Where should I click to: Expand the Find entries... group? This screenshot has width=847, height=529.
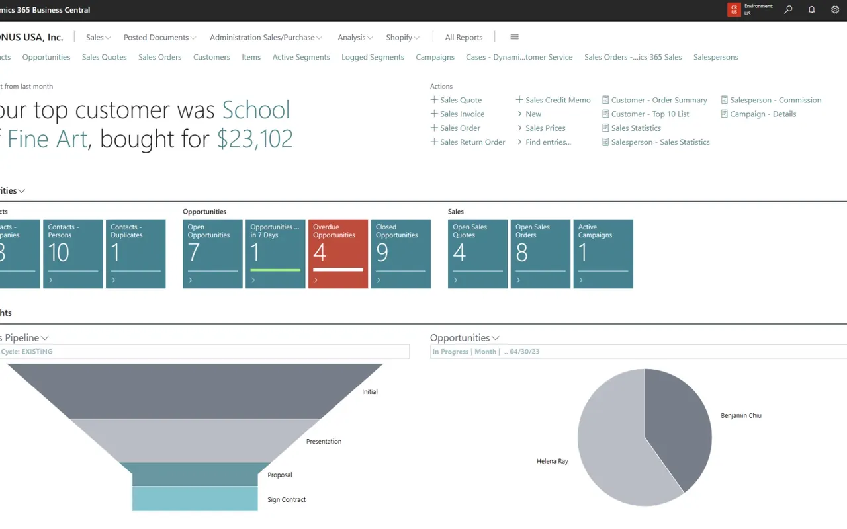pos(543,142)
